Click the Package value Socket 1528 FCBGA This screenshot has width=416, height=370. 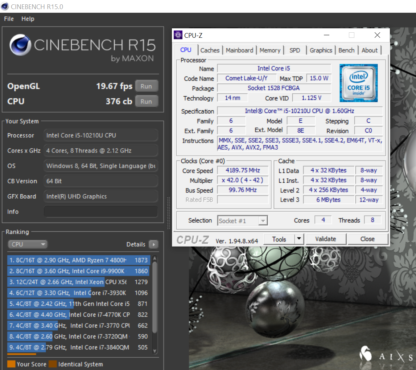click(274, 88)
